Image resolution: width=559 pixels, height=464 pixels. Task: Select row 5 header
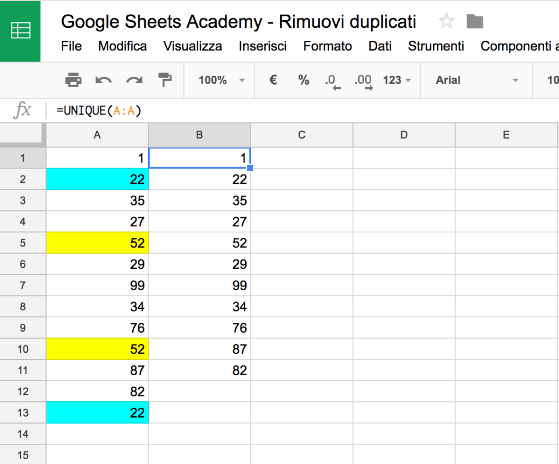[23, 243]
